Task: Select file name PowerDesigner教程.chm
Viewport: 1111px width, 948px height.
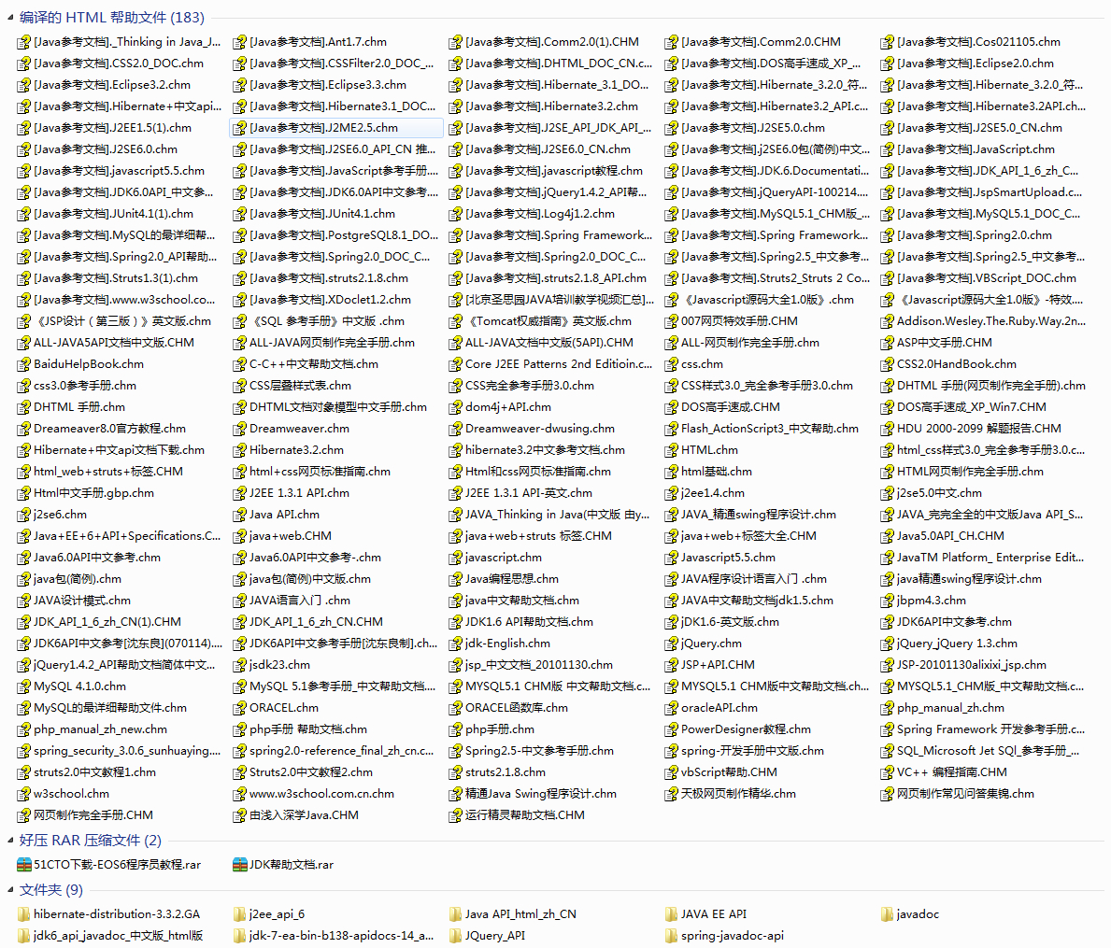Action: [746, 729]
